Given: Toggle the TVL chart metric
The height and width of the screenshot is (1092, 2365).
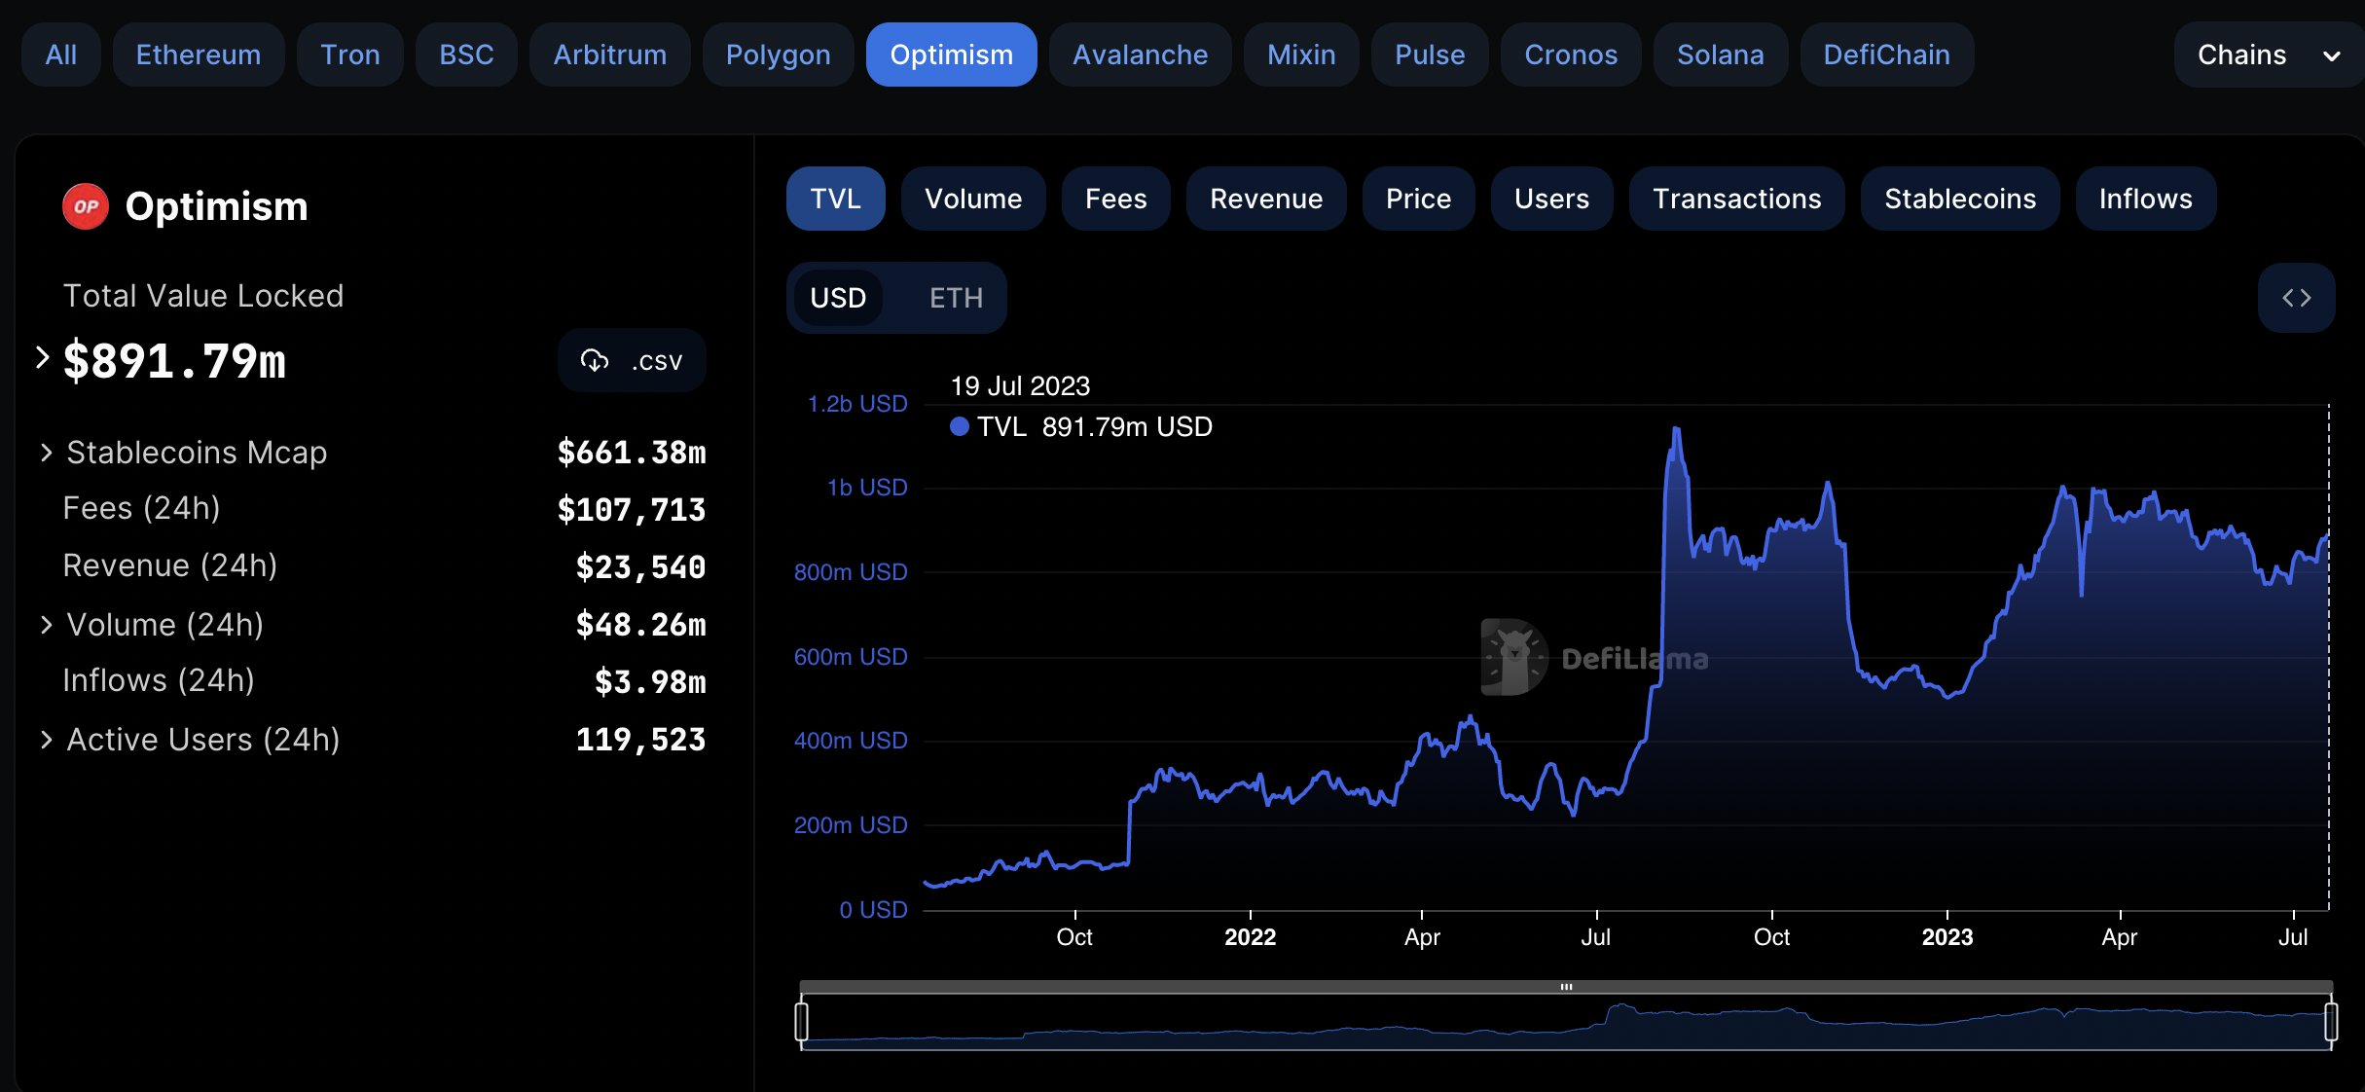Looking at the screenshot, I should tap(836, 199).
